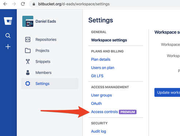Click the Daniel Eads workspace avatar
Viewport: 180px width, 136px height.
[x=28, y=21]
